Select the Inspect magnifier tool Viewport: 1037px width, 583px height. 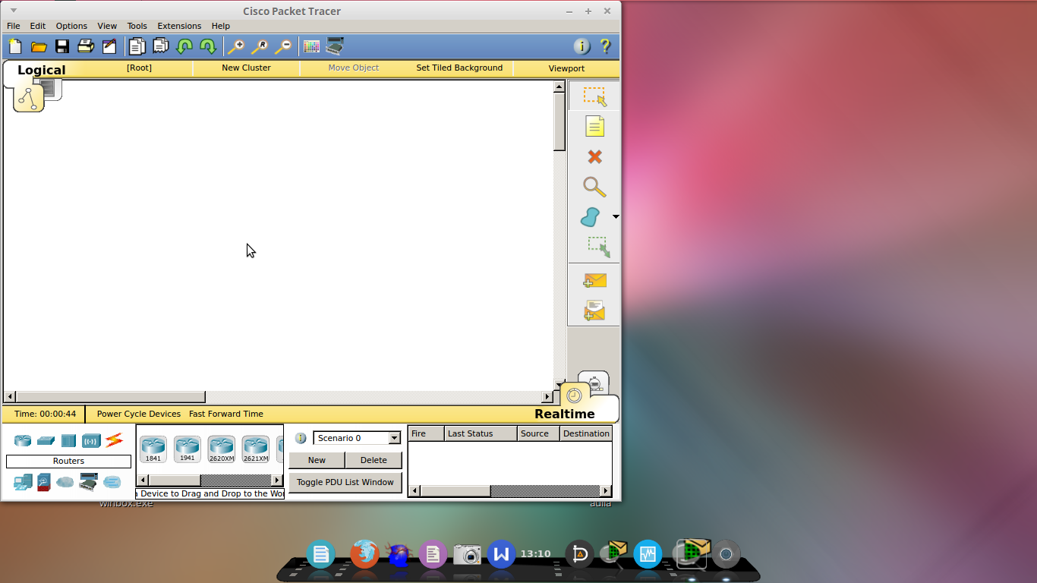pos(594,187)
